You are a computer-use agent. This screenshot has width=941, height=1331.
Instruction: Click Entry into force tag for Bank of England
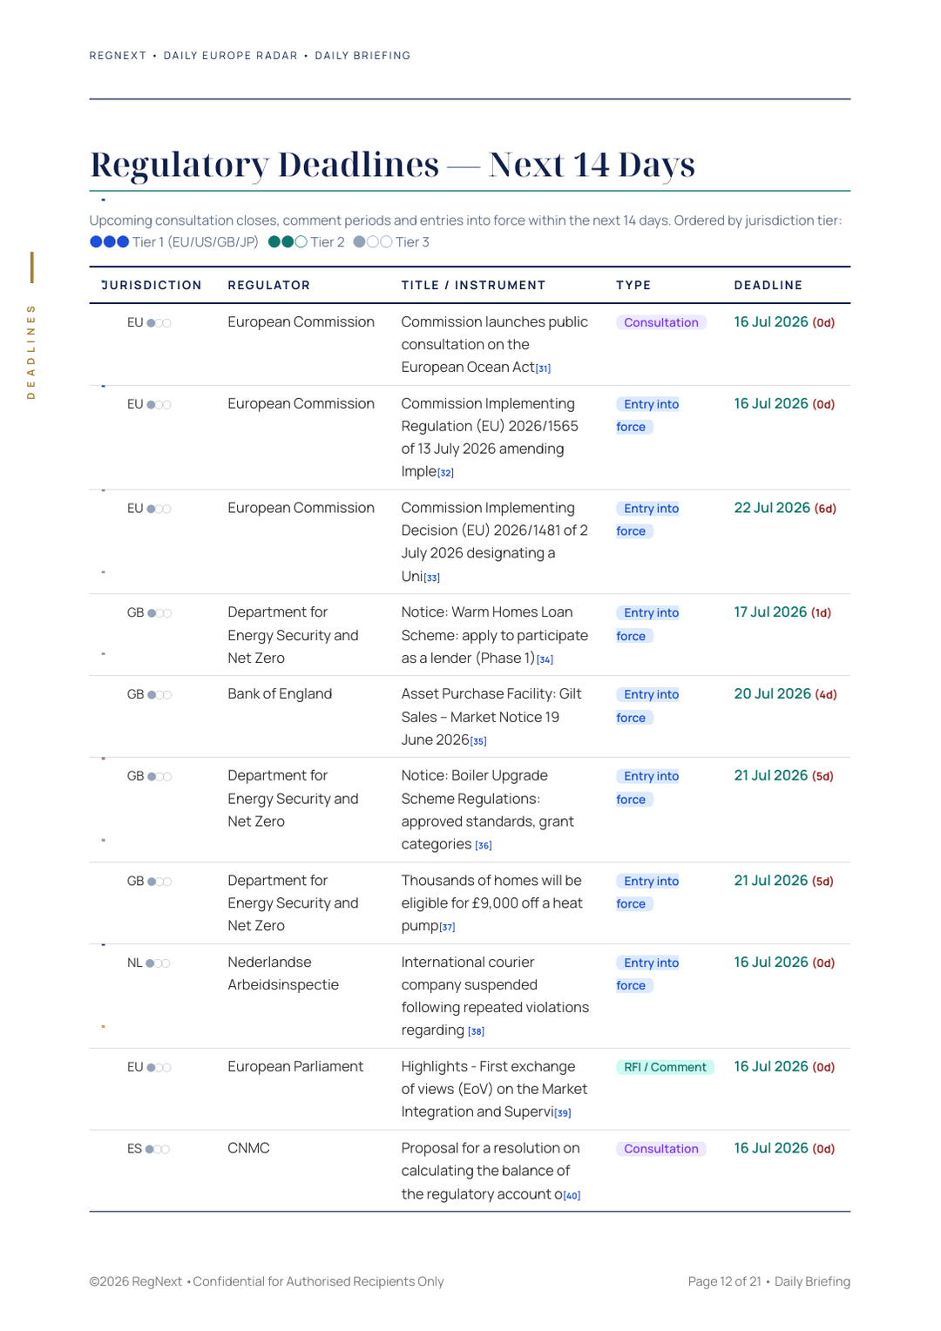tap(647, 706)
